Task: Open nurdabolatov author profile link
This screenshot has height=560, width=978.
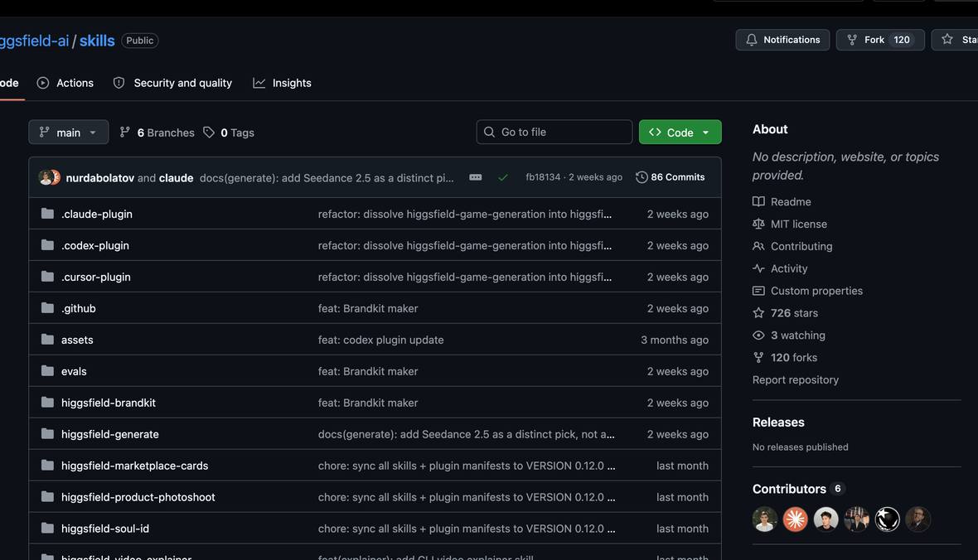Action: click(99, 178)
